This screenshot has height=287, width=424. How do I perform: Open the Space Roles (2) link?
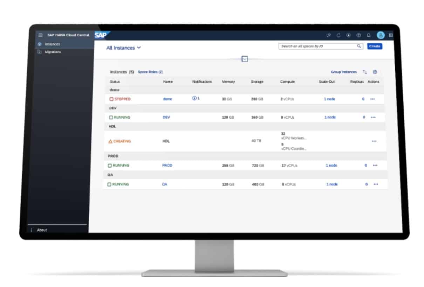pos(150,72)
